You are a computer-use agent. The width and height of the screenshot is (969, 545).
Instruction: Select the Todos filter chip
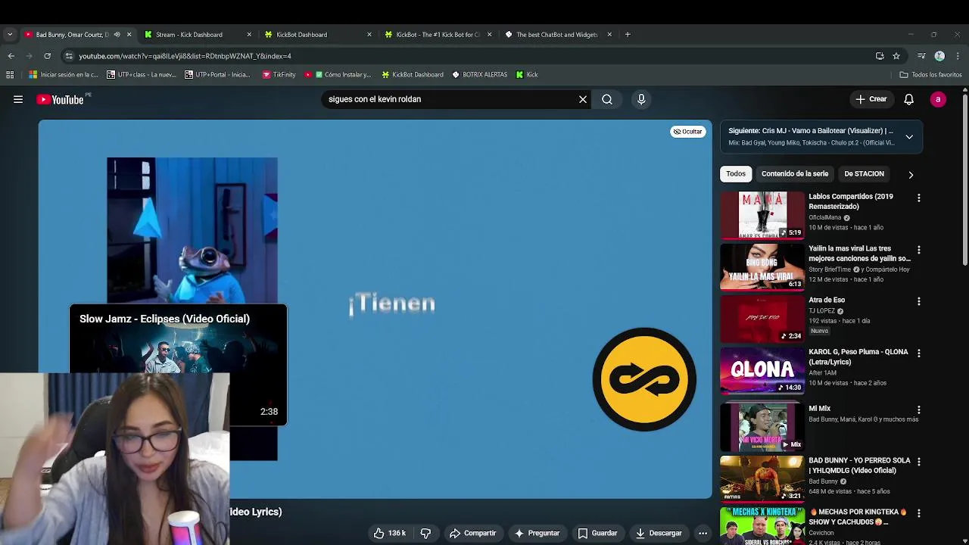coord(736,174)
